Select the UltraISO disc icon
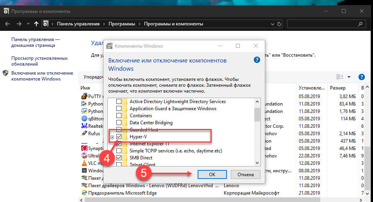Viewport: 373px width, 202px height. 84,156
